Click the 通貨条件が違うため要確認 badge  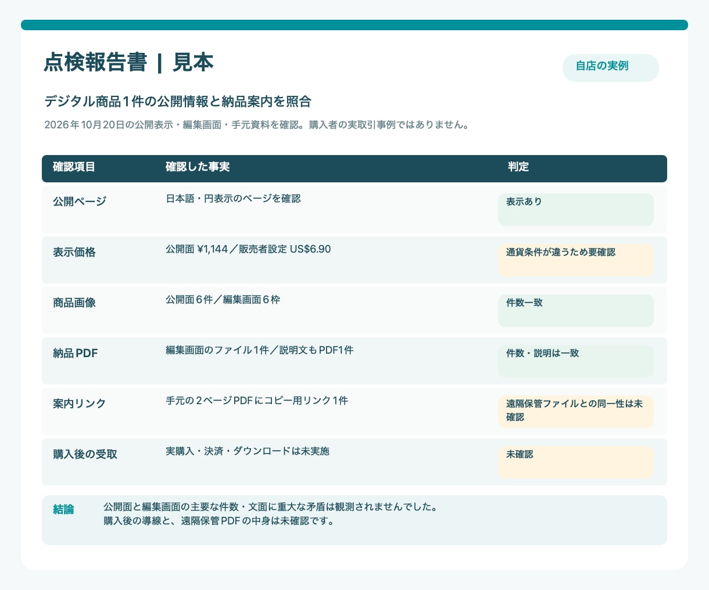[x=575, y=260]
